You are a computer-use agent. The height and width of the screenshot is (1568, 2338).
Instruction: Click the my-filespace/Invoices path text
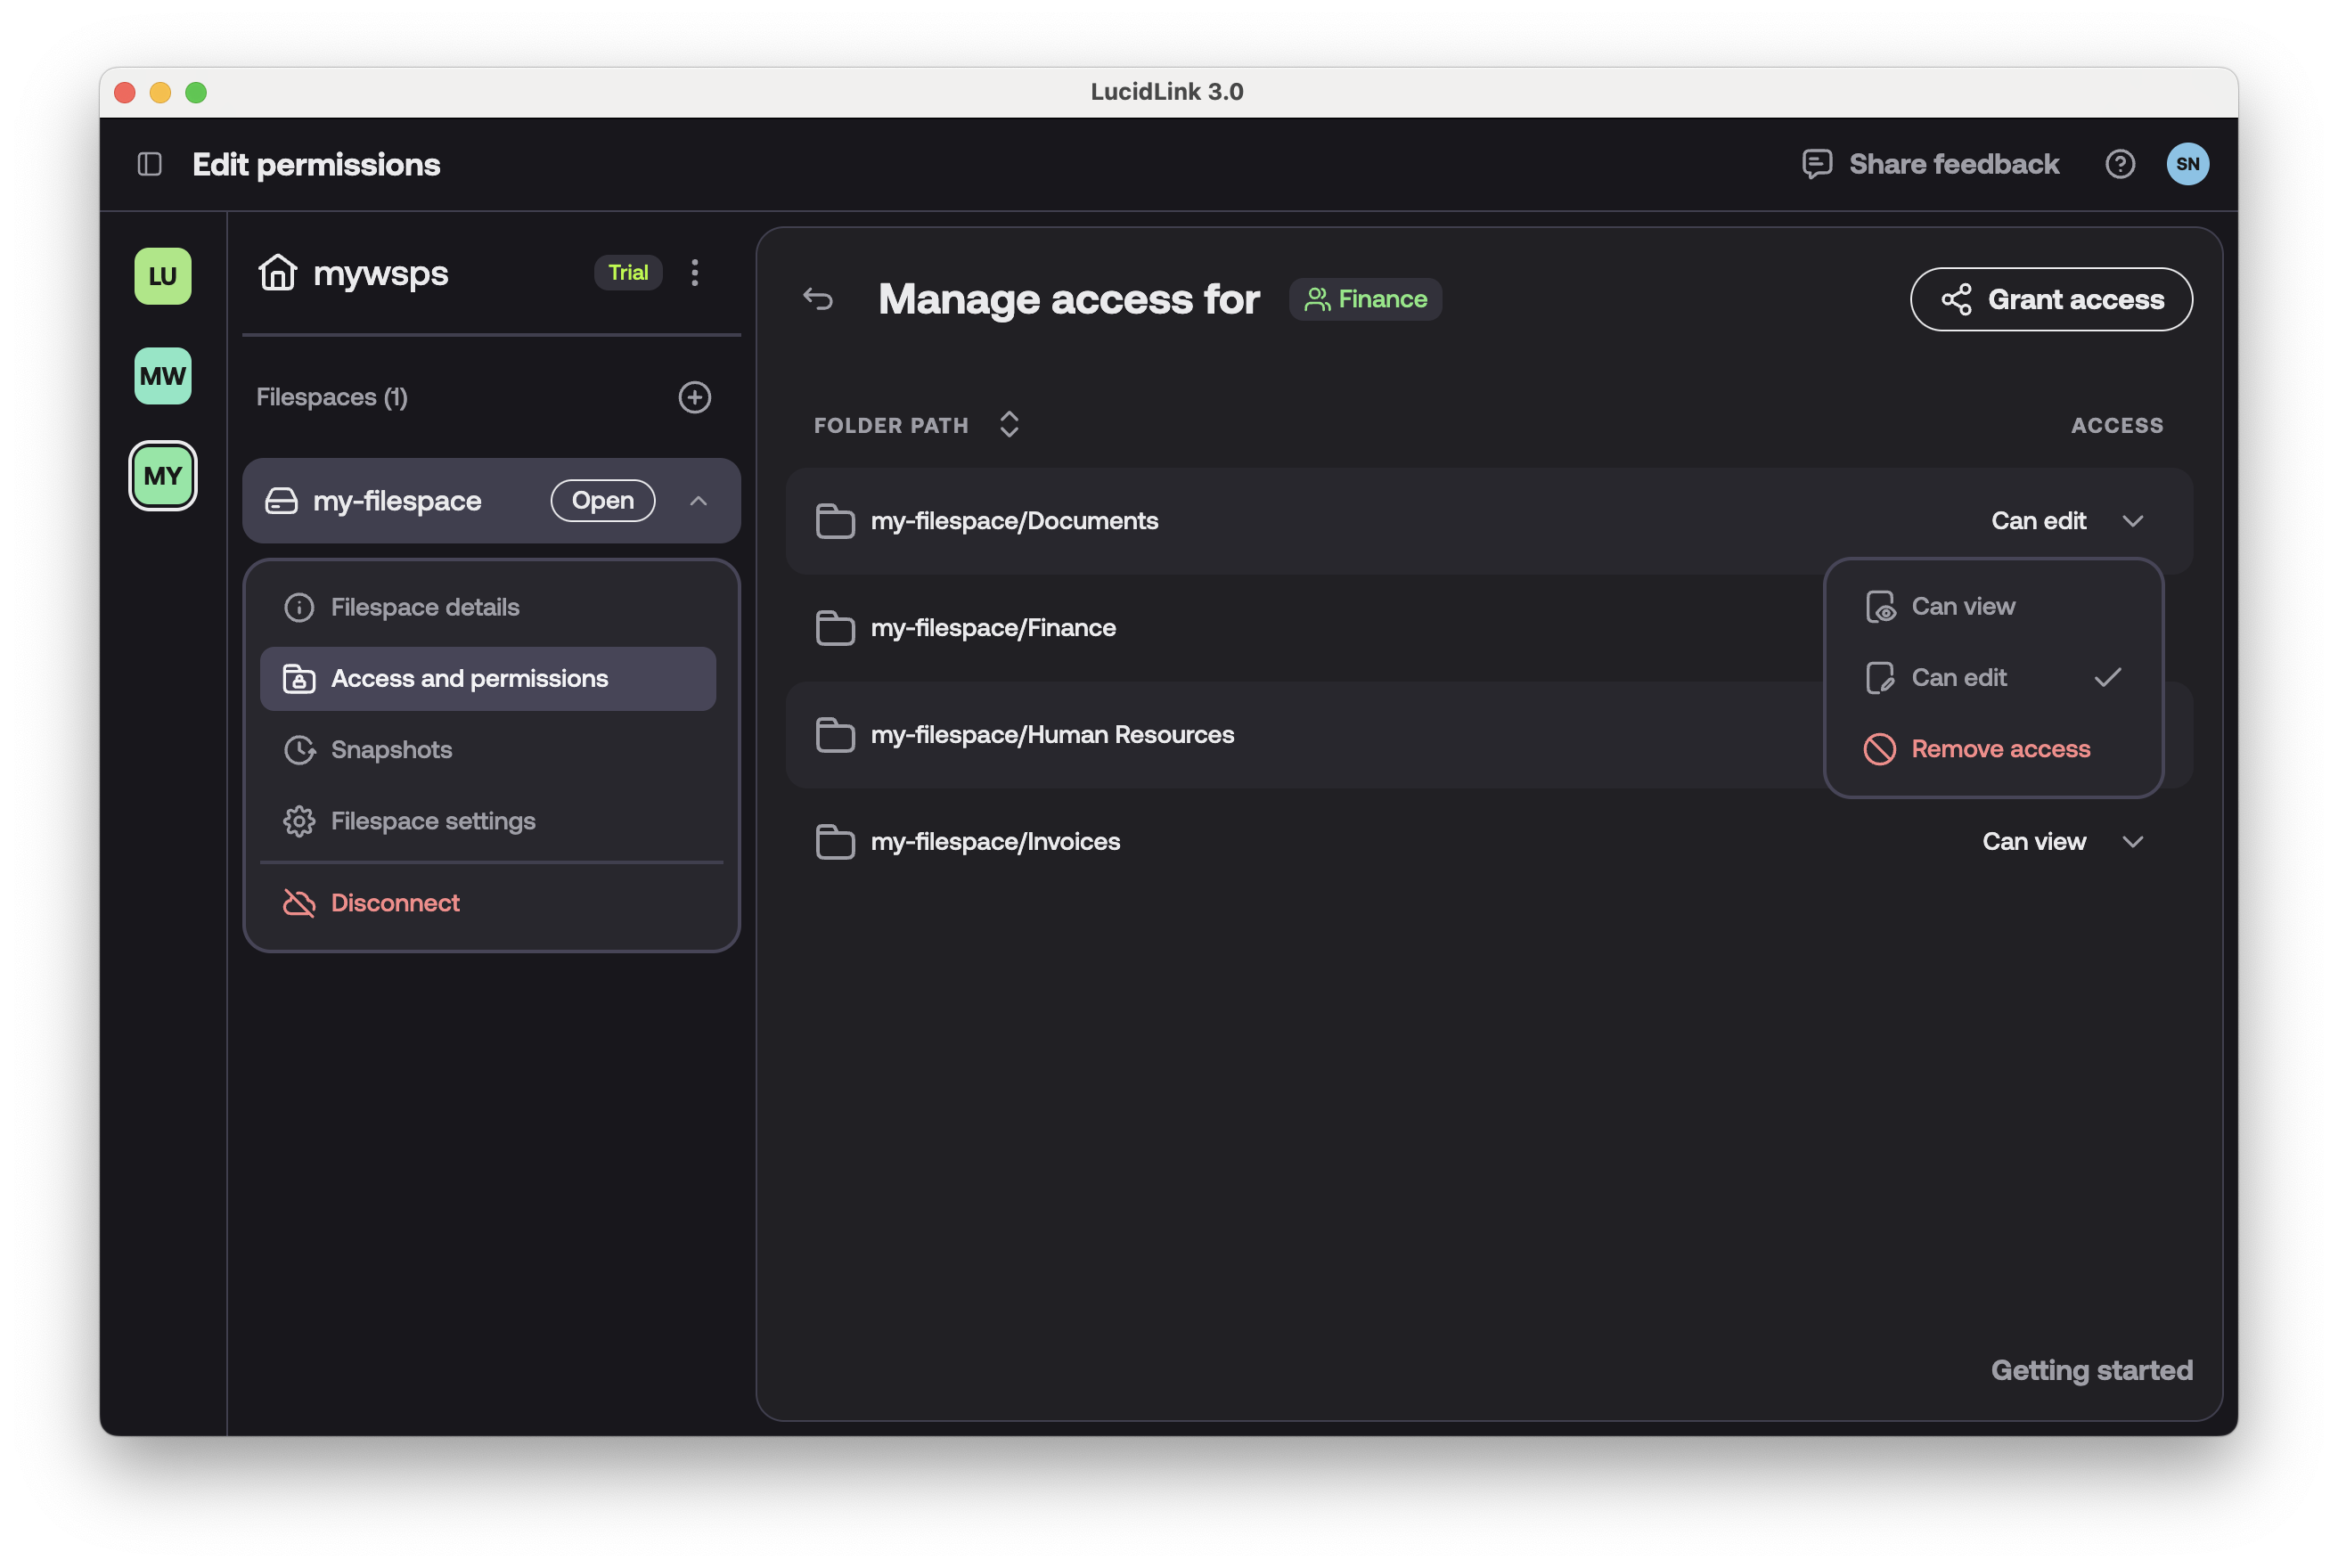pos(995,842)
